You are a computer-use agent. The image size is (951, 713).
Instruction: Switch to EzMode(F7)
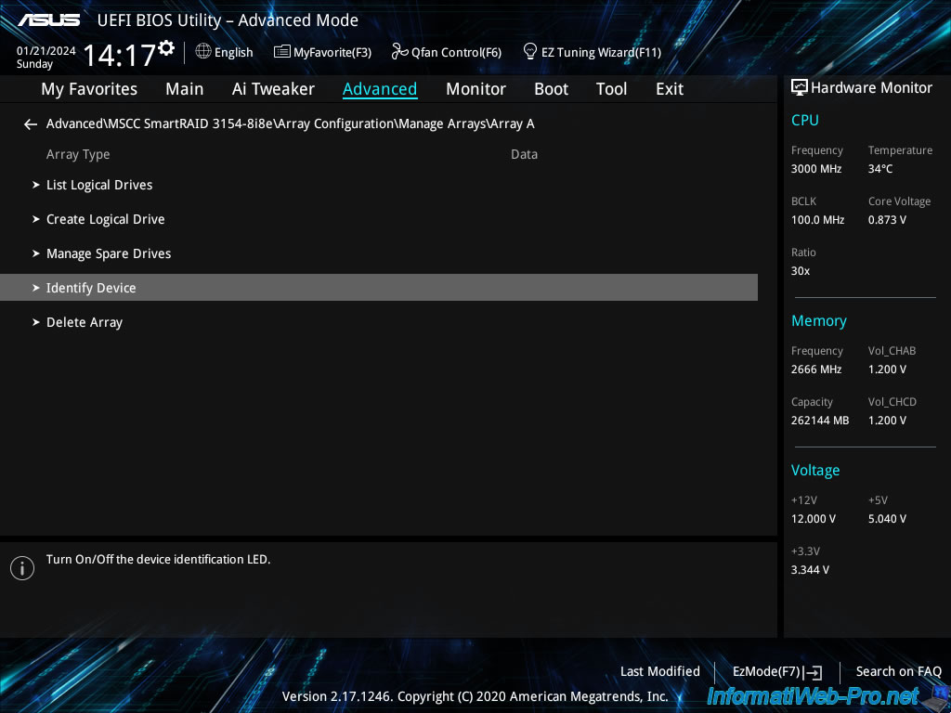(x=776, y=671)
